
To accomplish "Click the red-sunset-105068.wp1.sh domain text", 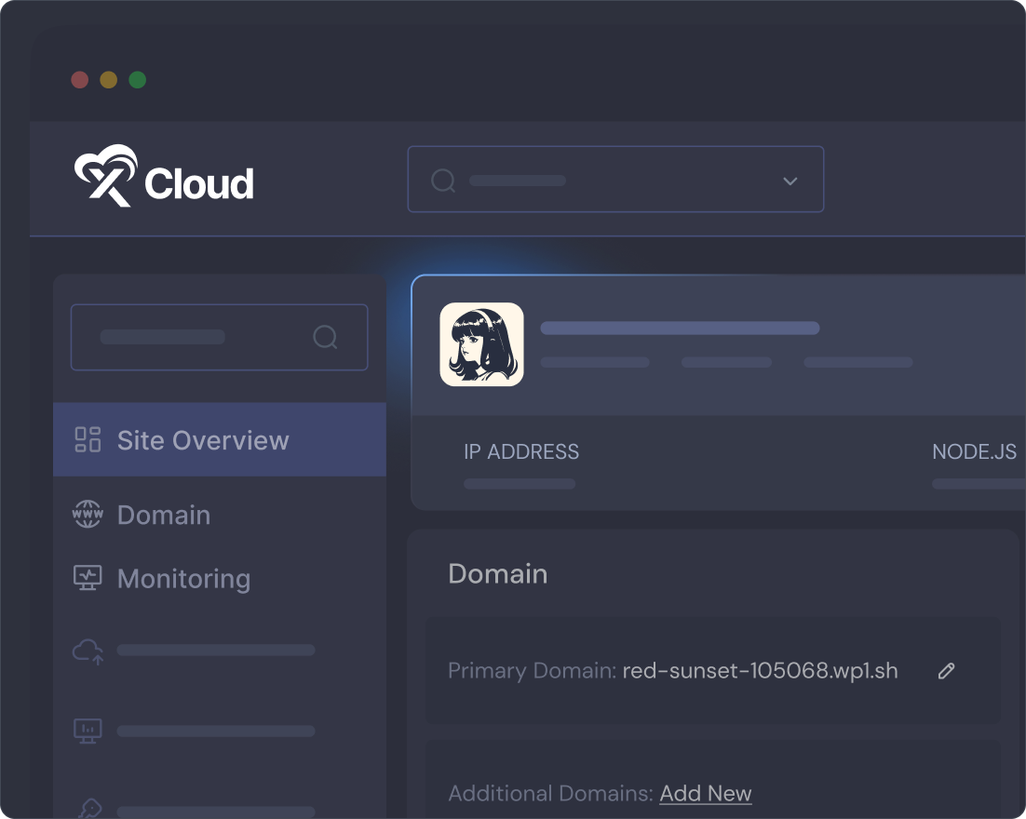I will coord(760,671).
